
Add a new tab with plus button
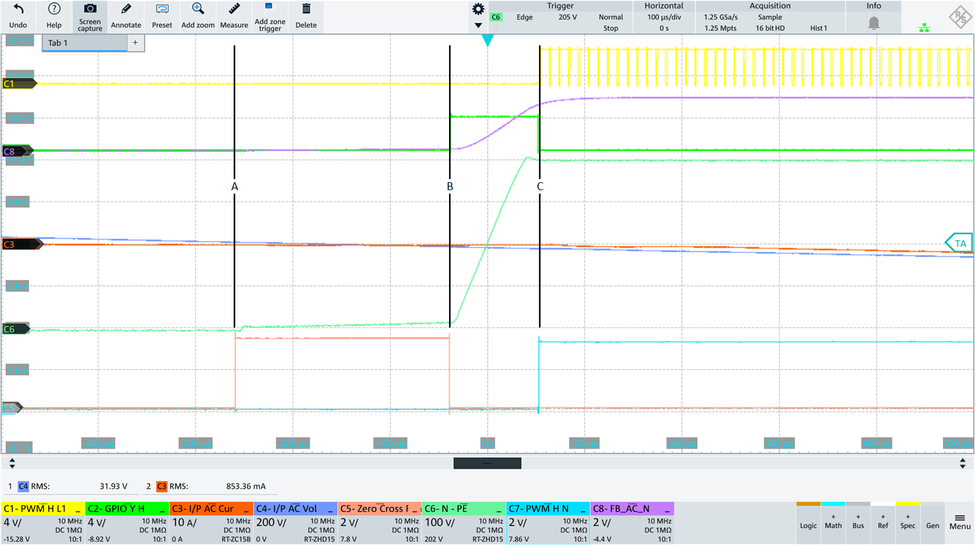click(x=136, y=43)
